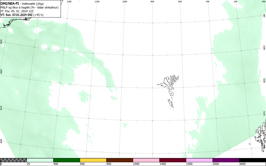The image size is (266, 166).
Task: Click the 8W longitude label
Action: 152,2
